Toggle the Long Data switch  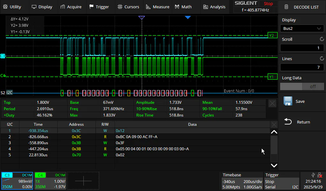tap(302, 86)
